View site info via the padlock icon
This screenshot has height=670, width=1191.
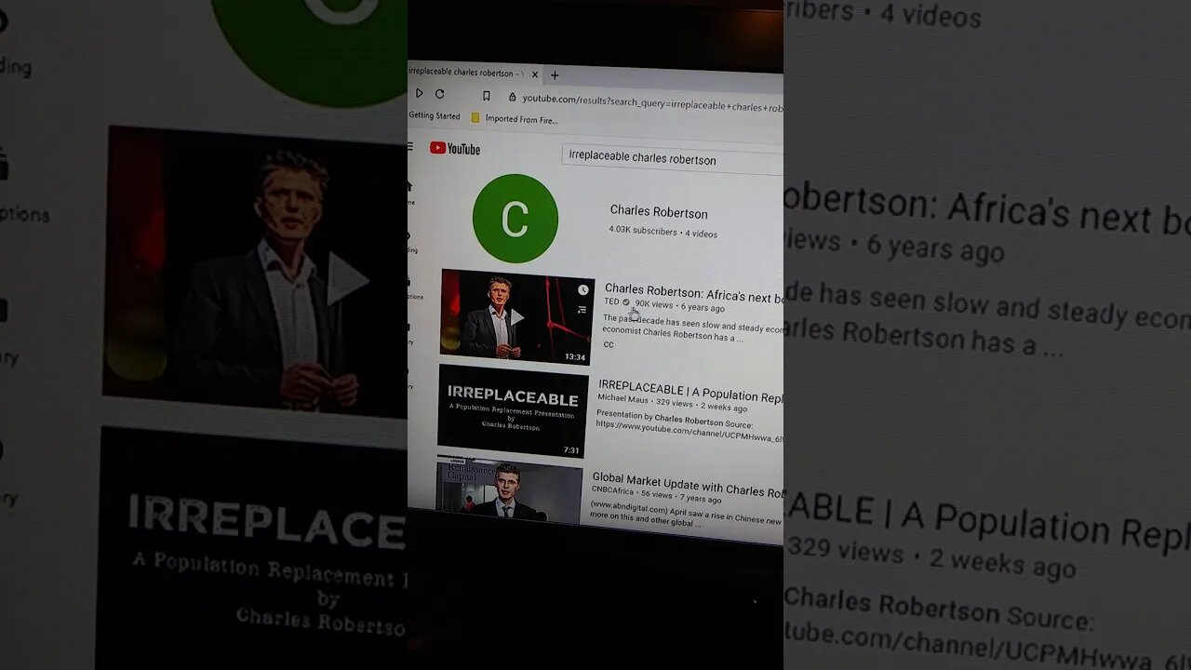click(512, 97)
